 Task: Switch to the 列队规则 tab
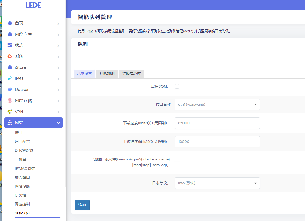click(x=107, y=74)
